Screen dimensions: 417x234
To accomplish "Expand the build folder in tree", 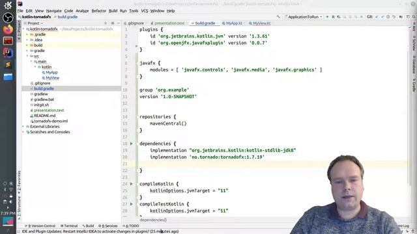I will (27, 45).
